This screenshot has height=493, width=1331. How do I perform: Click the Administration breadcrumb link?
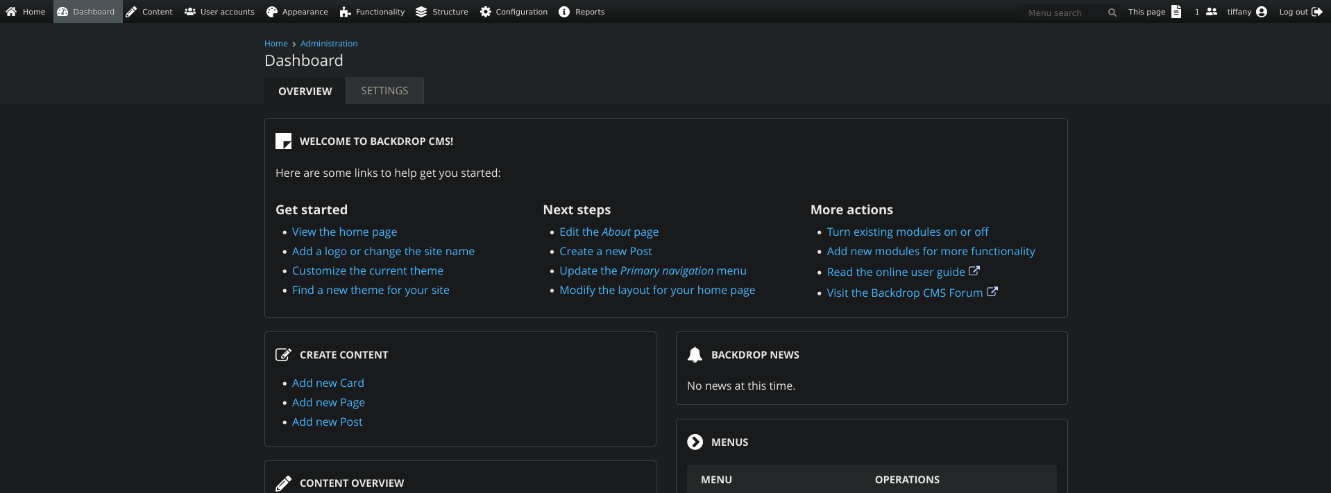(x=329, y=44)
